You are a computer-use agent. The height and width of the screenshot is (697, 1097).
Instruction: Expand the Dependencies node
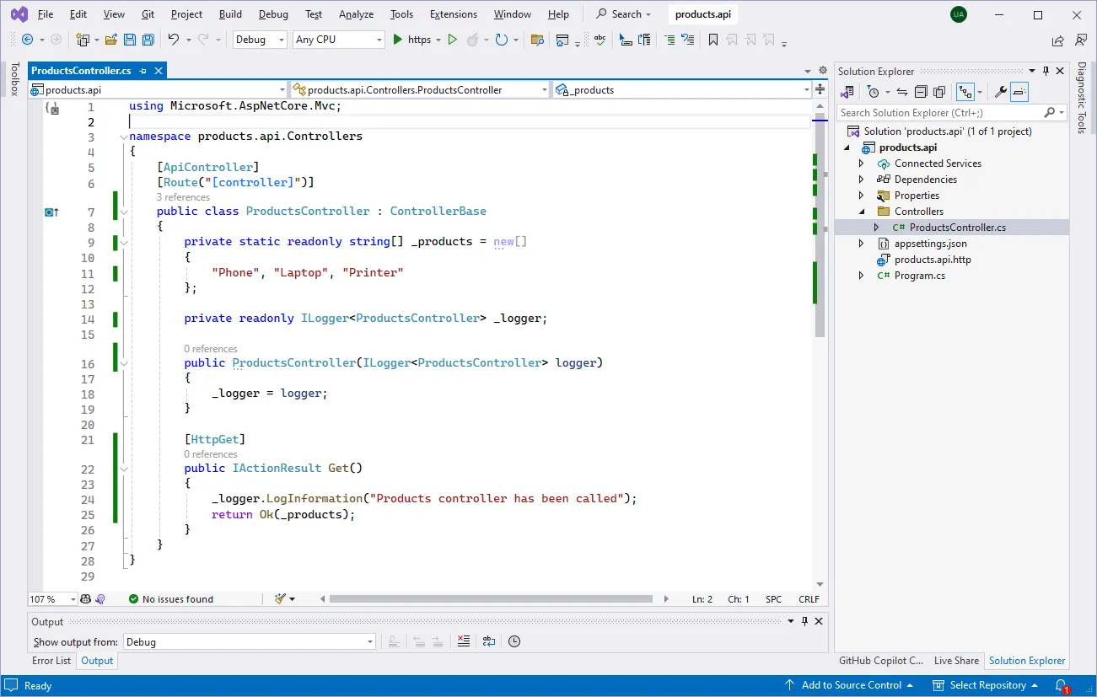point(860,179)
